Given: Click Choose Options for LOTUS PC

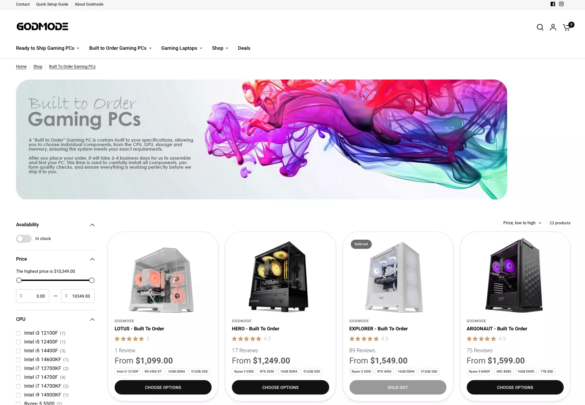Looking at the screenshot, I should [x=163, y=387].
